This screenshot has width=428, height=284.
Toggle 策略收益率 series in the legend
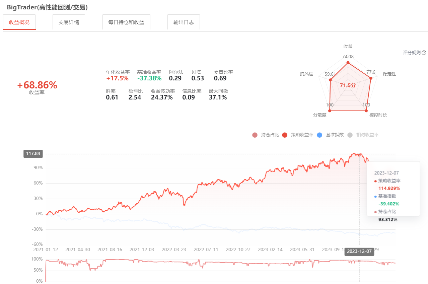pos(298,135)
